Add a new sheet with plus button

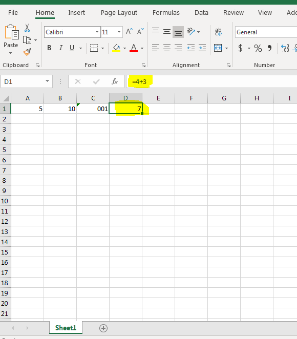(x=103, y=328)
